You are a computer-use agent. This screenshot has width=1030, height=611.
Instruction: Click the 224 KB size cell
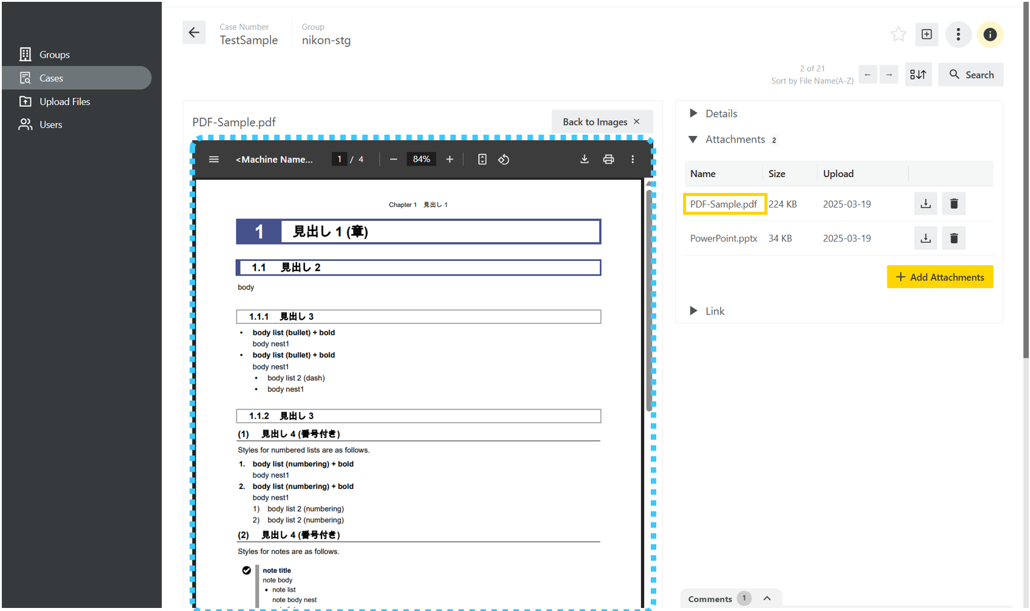pyautogui.click(x=782, y=204)
